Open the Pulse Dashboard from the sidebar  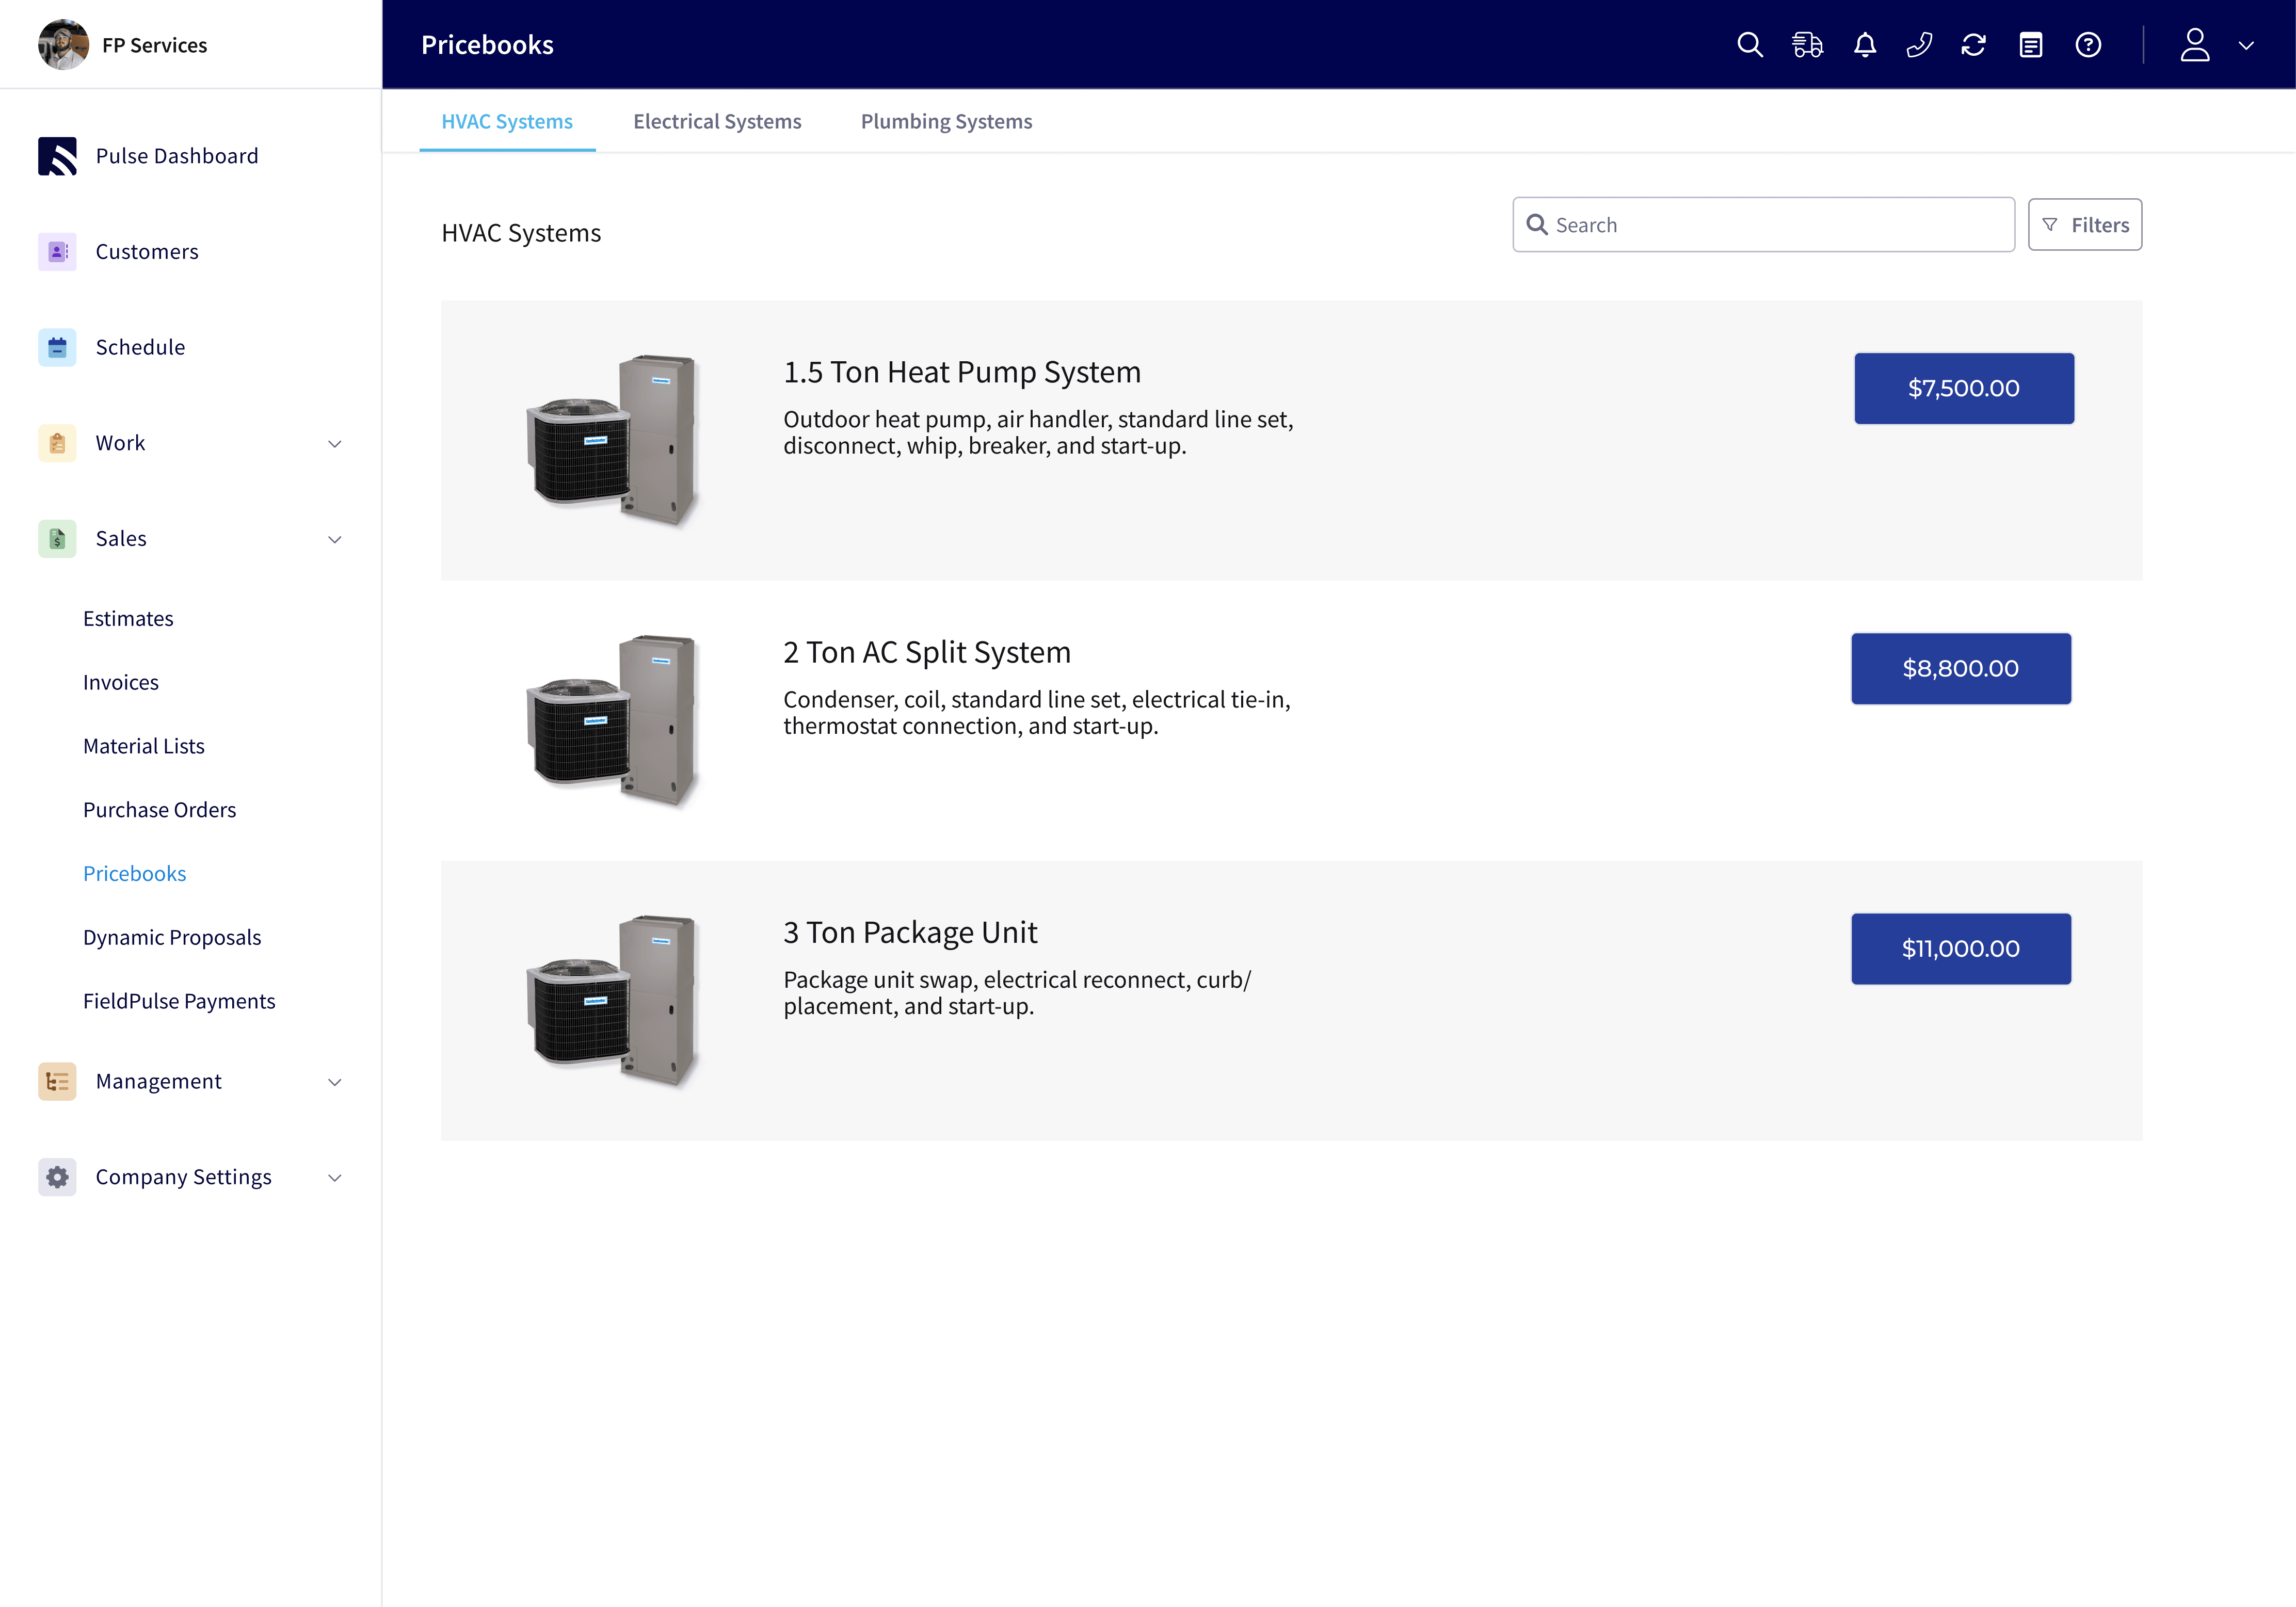(176, 156)
